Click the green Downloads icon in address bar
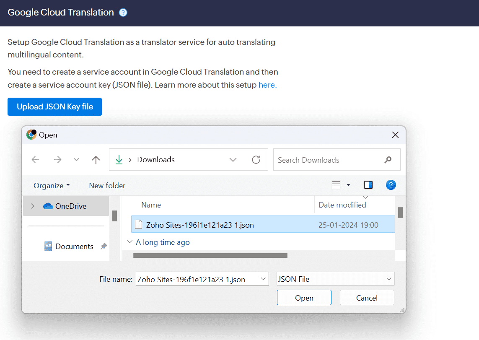Image resolution: width=479 pixels, height=340 pixels. click(x=119, y=159)
